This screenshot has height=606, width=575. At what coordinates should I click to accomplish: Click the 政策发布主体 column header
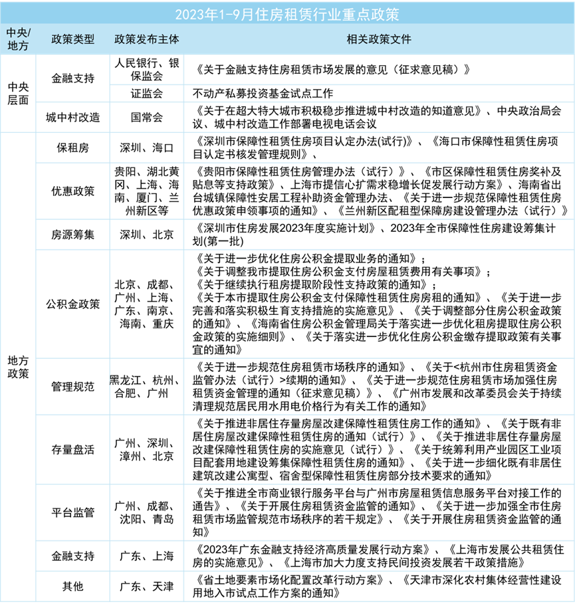click(147, 40)
